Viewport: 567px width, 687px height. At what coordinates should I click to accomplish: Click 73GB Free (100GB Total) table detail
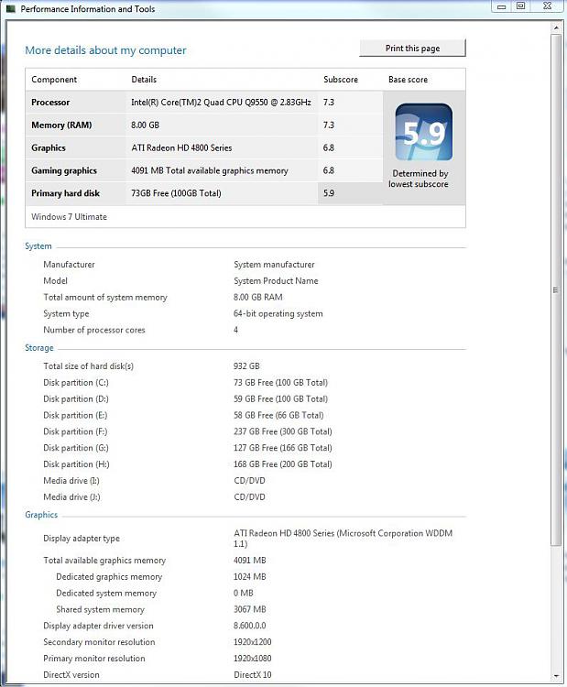click(176, 193)
